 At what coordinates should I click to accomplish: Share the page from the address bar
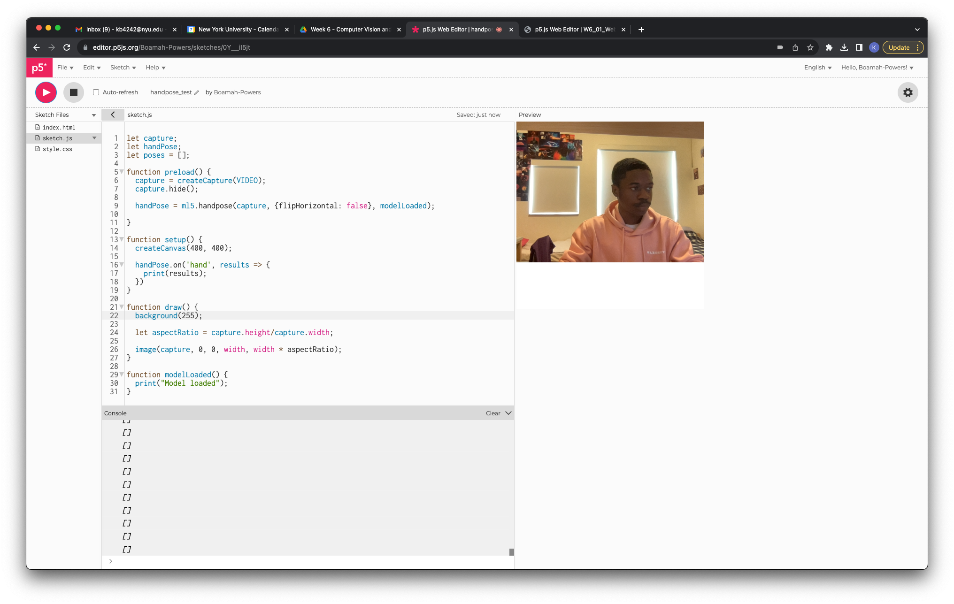point(795,47)
